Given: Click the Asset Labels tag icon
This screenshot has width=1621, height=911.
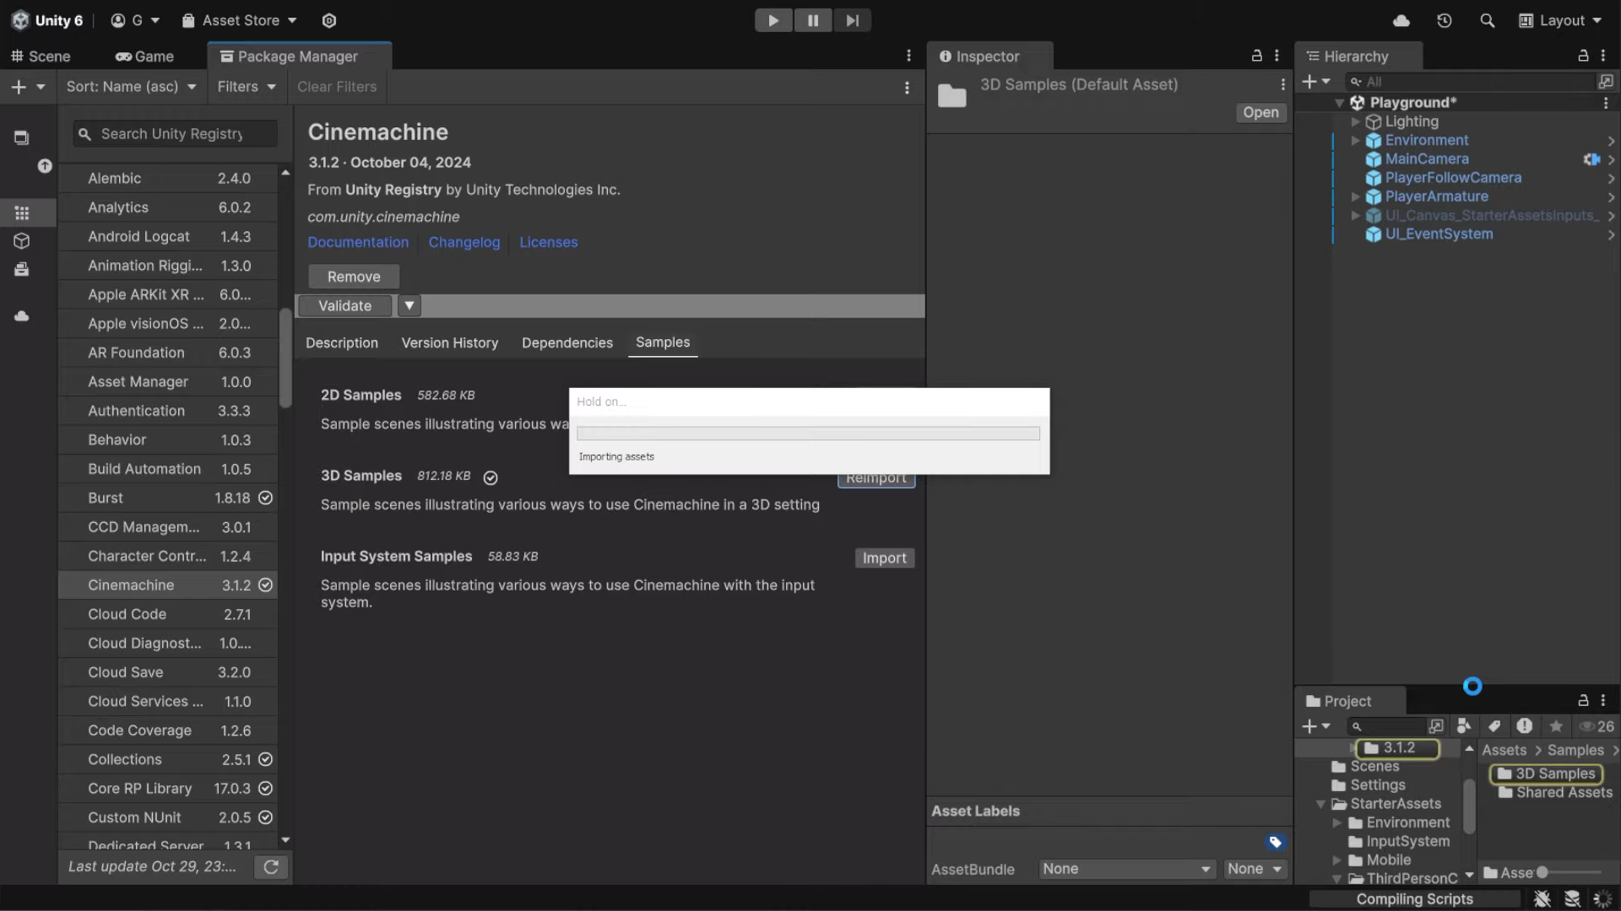Looking at the screenshot, I should click(x=1275, y=842).
